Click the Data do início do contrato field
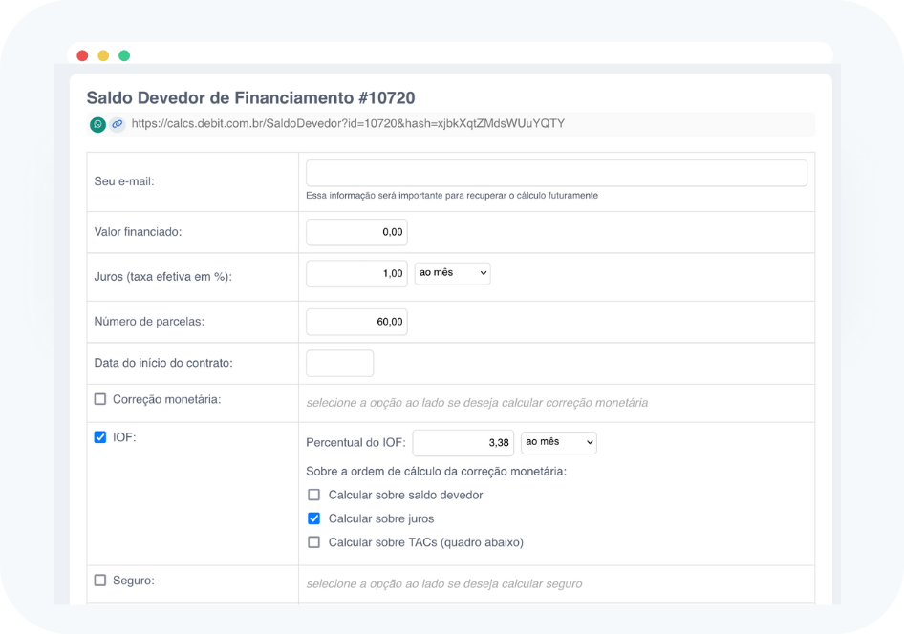This screenshot has width=904, height=634. point(339,364)
